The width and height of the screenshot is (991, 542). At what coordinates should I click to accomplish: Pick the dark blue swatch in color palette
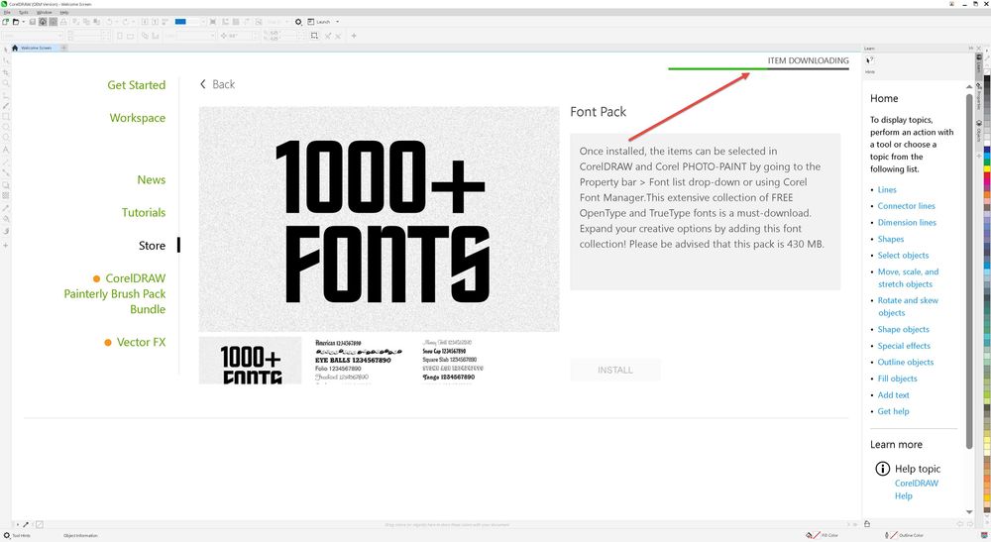pyautogui.click(x=987, y=151)
